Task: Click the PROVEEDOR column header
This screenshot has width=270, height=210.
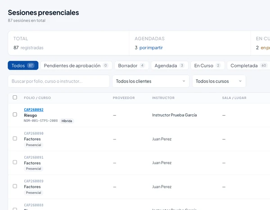Action: (124, 98)
